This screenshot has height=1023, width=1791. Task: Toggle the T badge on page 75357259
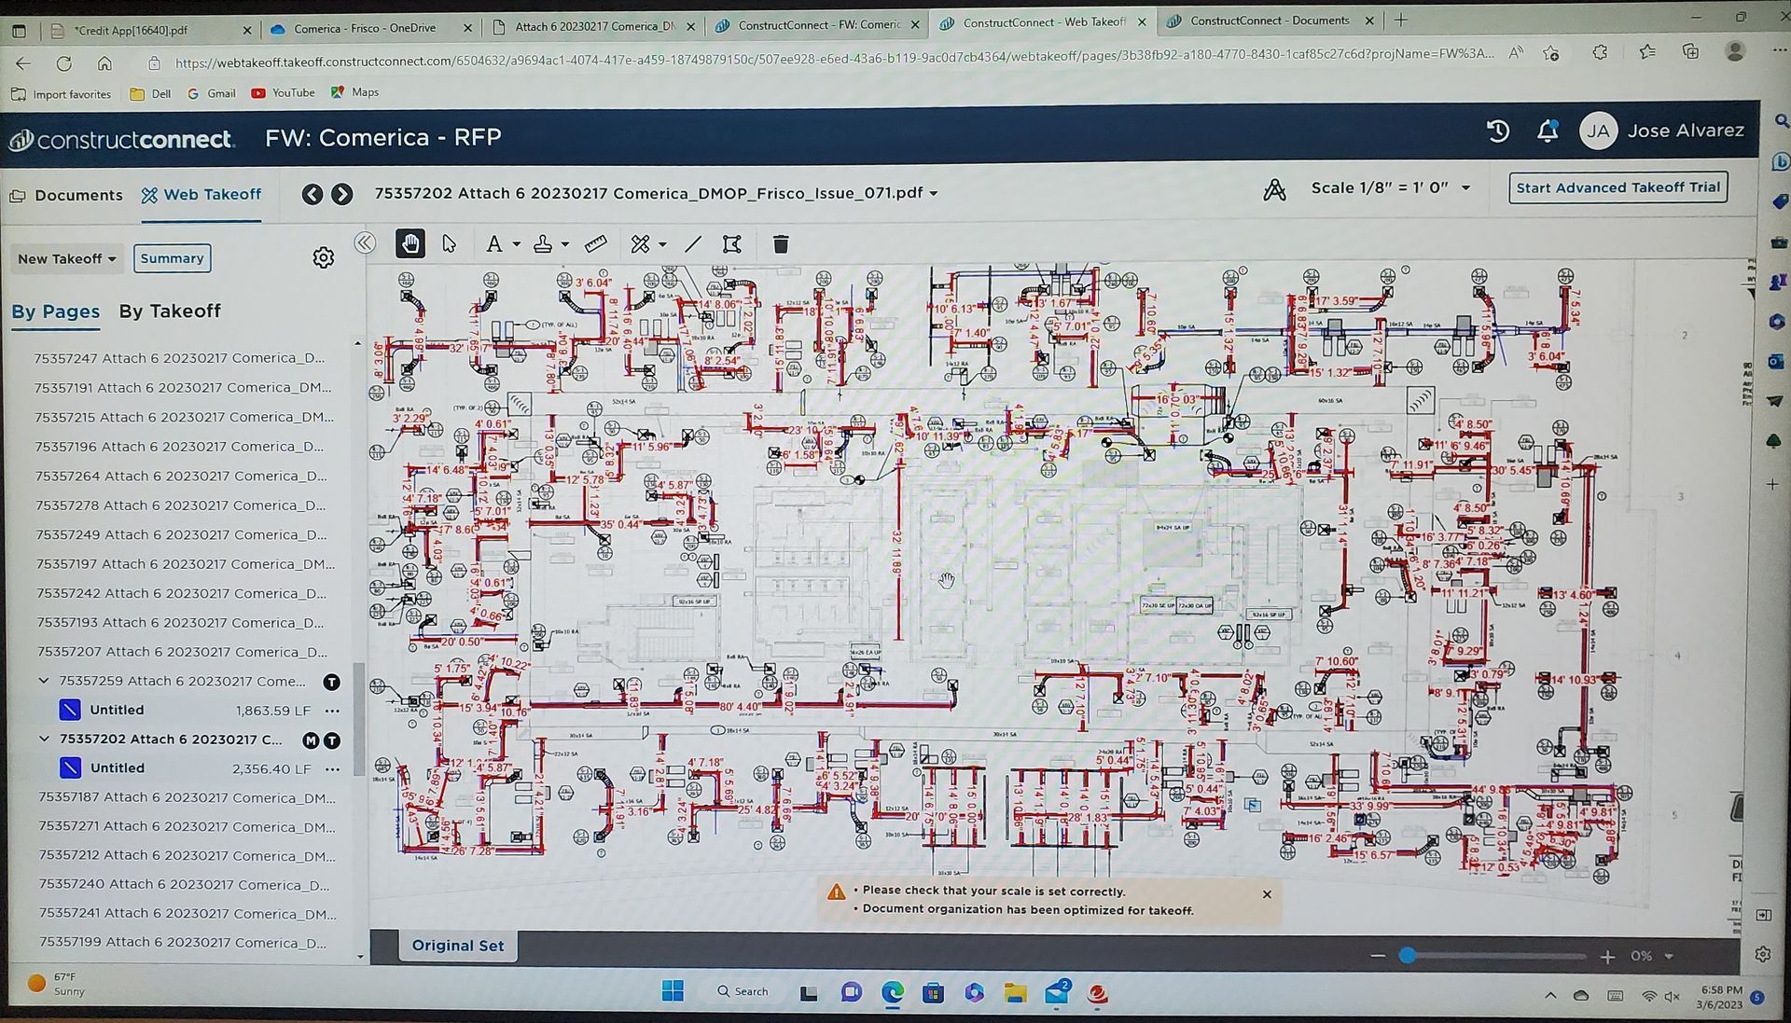[x=331, y=681]
